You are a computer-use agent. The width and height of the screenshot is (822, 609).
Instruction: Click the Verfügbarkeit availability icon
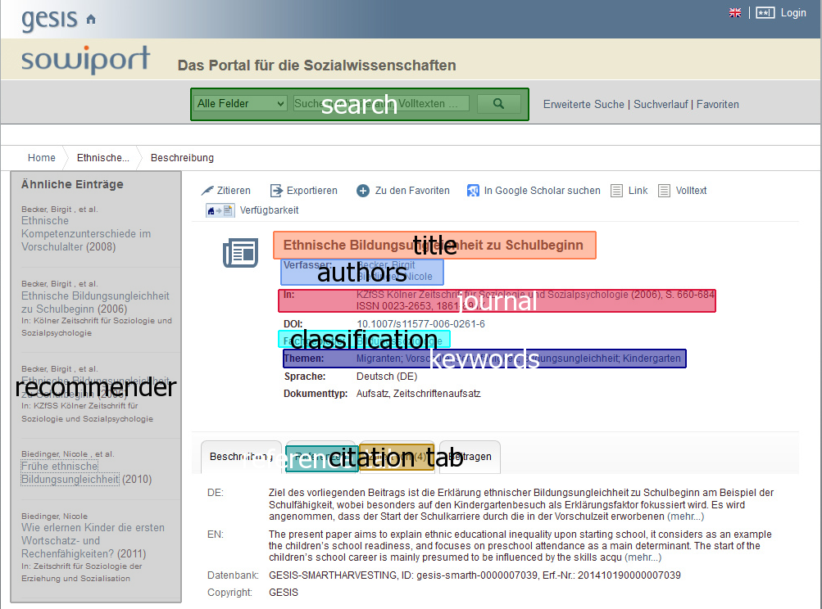220,210
